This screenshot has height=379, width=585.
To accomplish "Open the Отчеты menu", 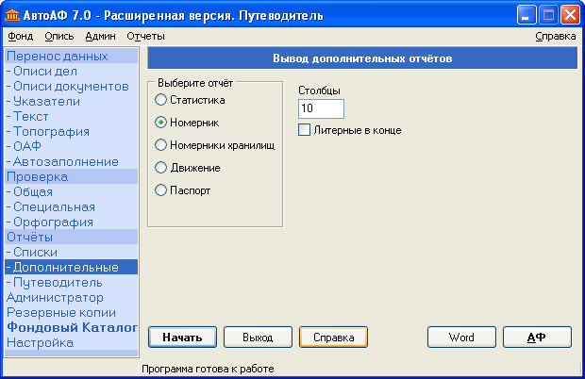I will (x=145, y=36).
